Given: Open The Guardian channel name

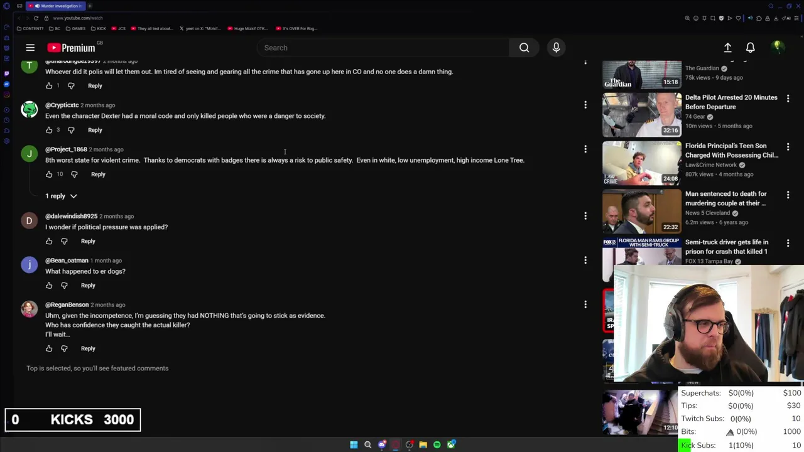Looking at the screenshot, I should tap(702, 68).
